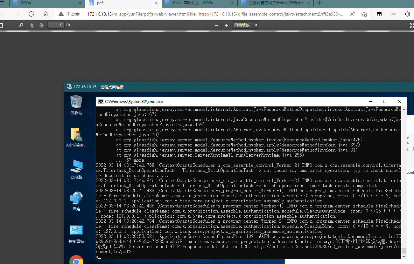This screenshot has height=264, width=414.
Task: Click the dark extension icon beside HLS
Action: 379,14
